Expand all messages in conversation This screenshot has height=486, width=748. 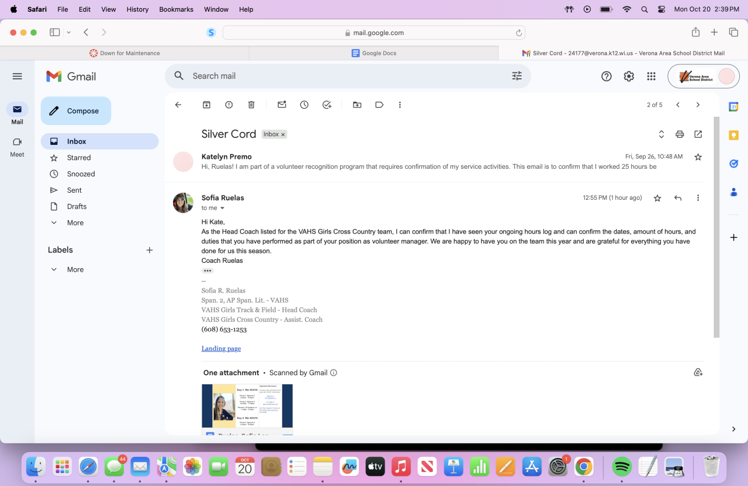point(662,134)
